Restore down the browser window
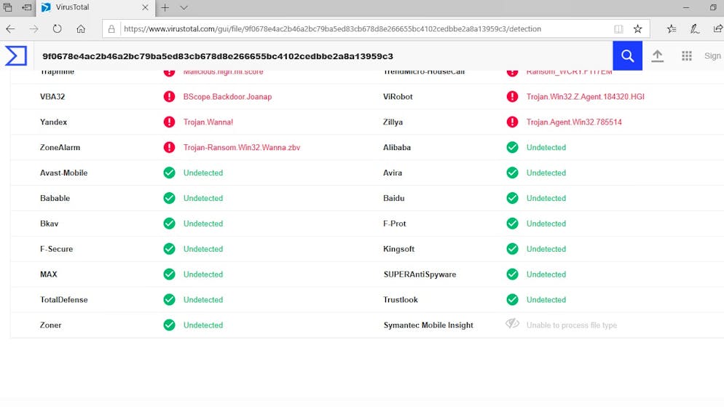The height and width of the screenshot is (407, 724). (x=713, y=7)
